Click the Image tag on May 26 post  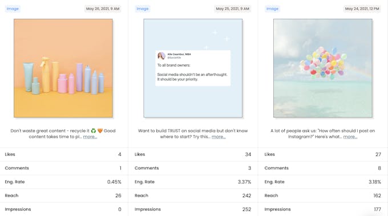click(13, 9)
